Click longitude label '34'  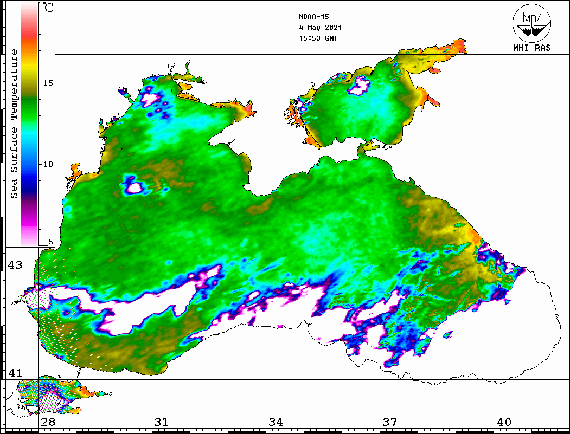pos(276,422)
